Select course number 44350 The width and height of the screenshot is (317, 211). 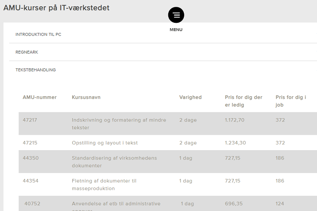(x=30, y=158)
